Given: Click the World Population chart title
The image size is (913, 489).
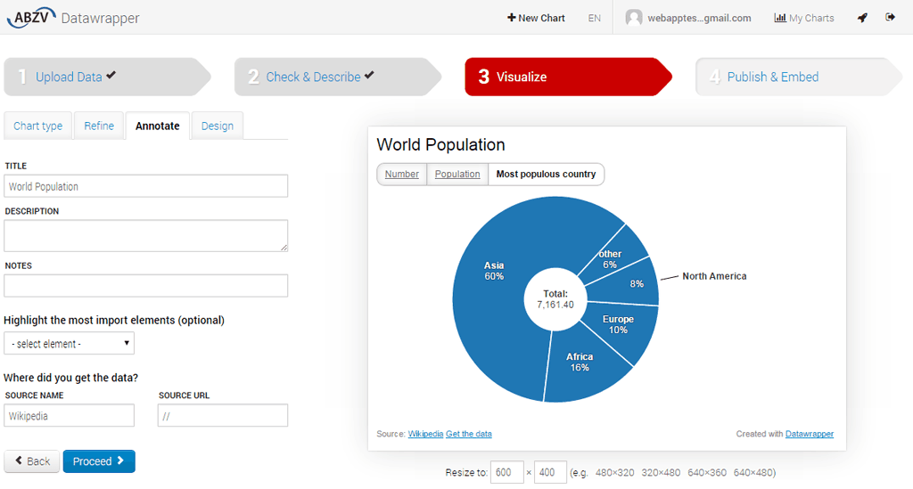Looking at the screenshot, I should [440, 144].
